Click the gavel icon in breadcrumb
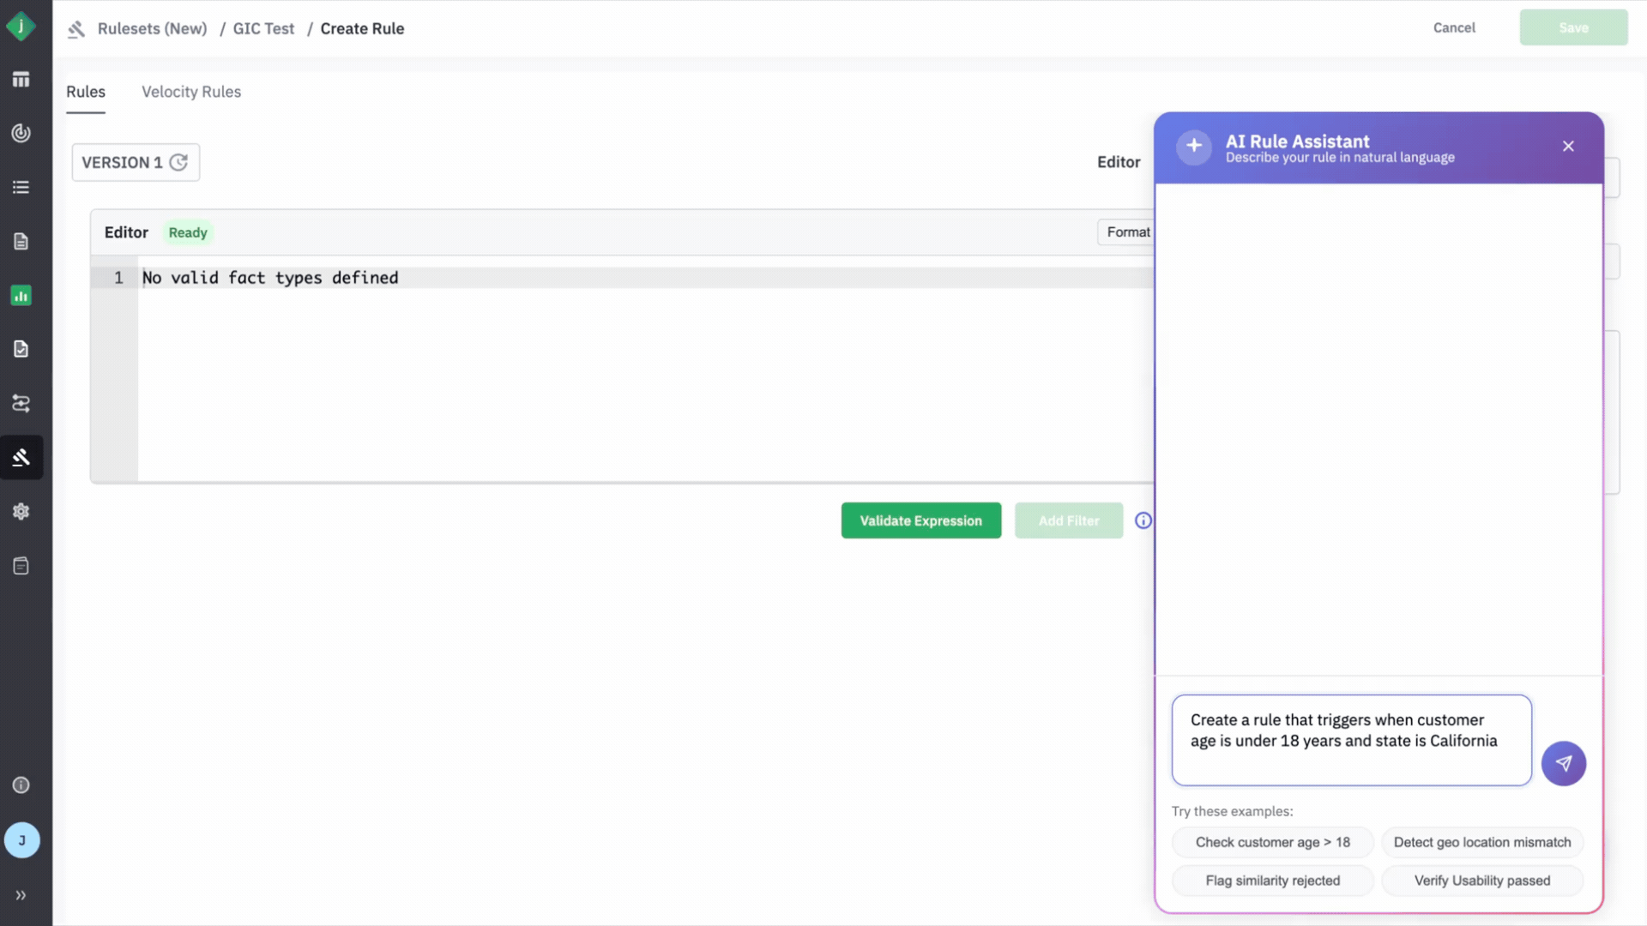 coord(76,29)
